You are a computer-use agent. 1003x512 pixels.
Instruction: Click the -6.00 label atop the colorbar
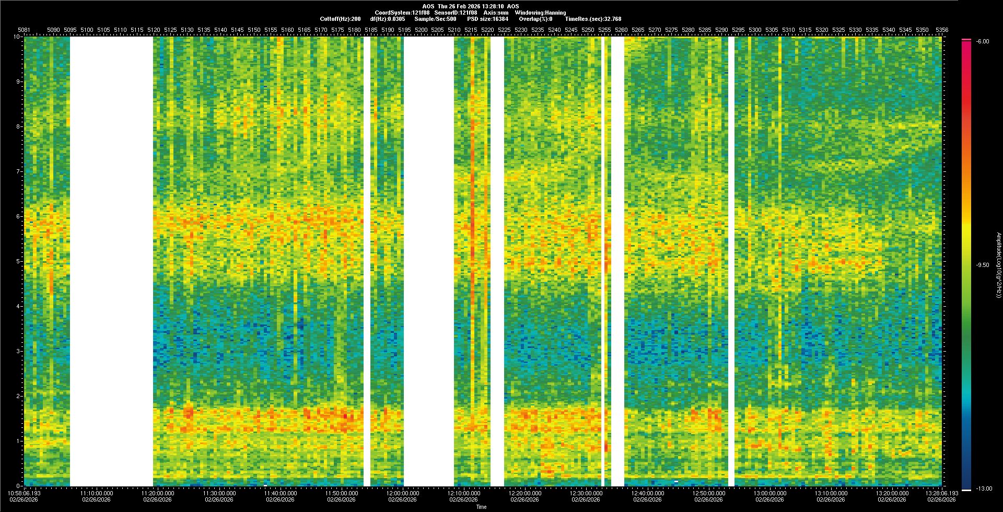982,42
